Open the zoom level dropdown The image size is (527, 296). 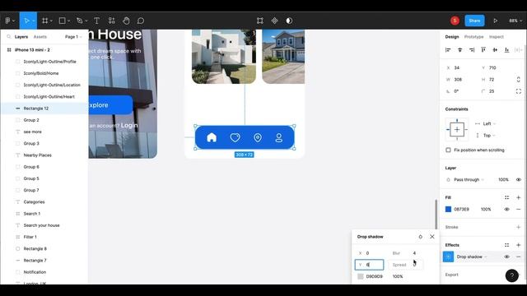pyautogui.click(x=515, y=21)
